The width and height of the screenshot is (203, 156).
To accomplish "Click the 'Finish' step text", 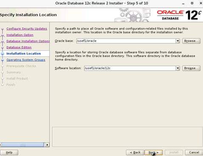I will (11, 85).
